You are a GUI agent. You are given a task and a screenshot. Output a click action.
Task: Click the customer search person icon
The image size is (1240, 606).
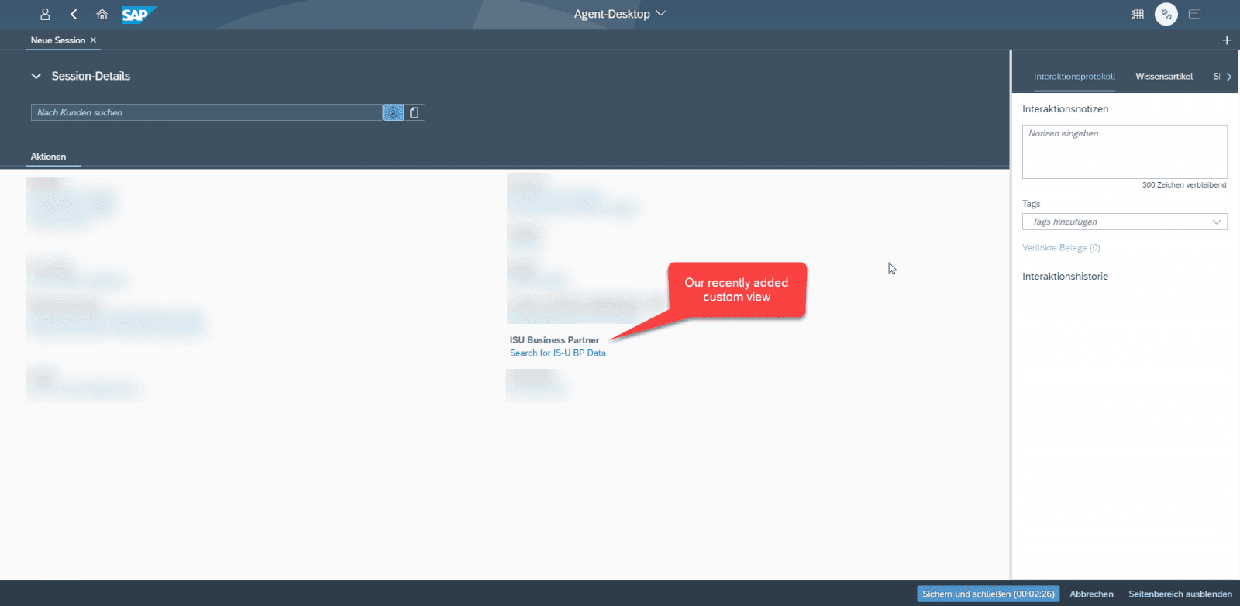coord(393,112)
